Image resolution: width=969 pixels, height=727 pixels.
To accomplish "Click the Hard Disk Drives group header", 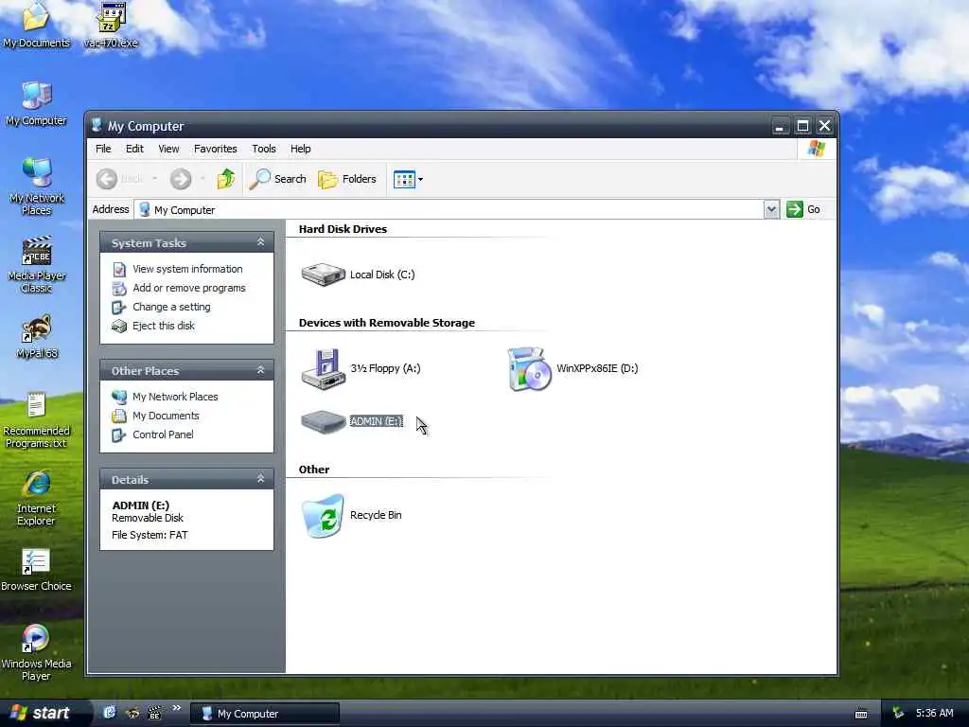I will [343, 229].
